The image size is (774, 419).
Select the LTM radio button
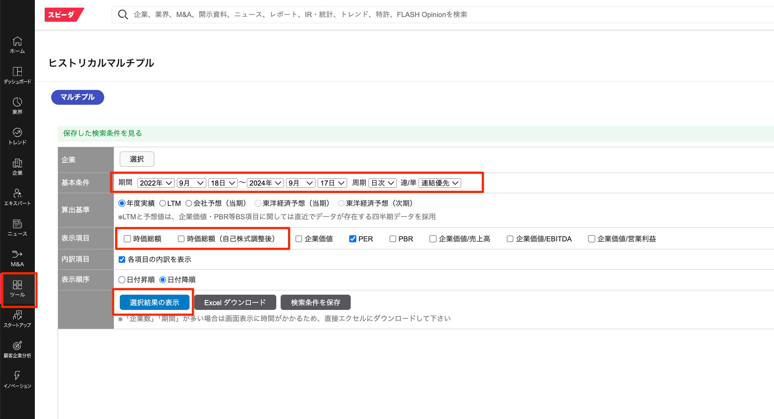click(x=163, y=203)
